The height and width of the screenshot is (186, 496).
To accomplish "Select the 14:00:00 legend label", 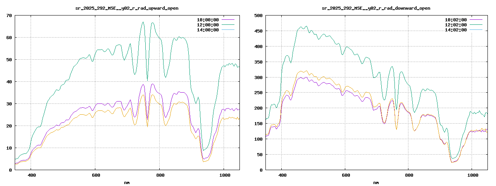I will pyautogui.click(x=208, y=30).
